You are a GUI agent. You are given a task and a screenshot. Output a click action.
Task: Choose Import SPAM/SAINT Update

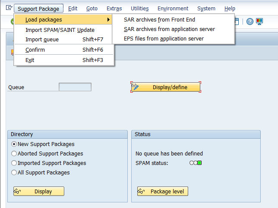63,30
